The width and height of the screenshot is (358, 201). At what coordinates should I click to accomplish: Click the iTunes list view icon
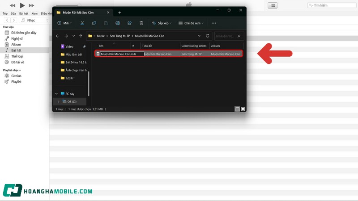[x=273, y=5]
